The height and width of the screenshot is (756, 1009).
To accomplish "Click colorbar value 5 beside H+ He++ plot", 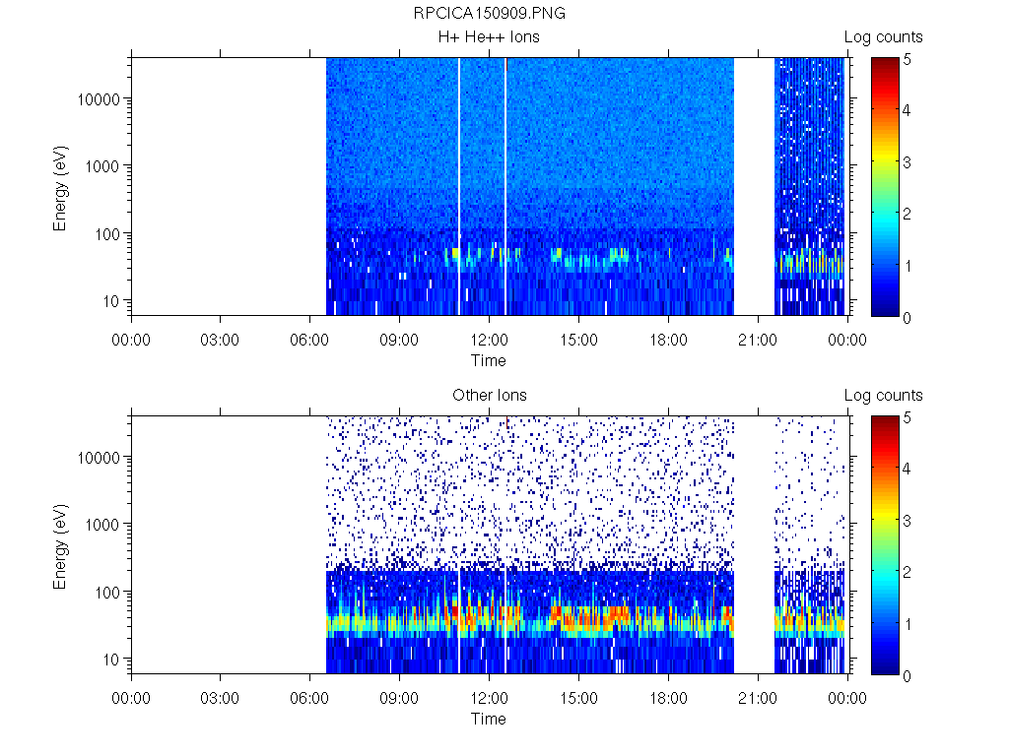I will click(x=907, y=60).
